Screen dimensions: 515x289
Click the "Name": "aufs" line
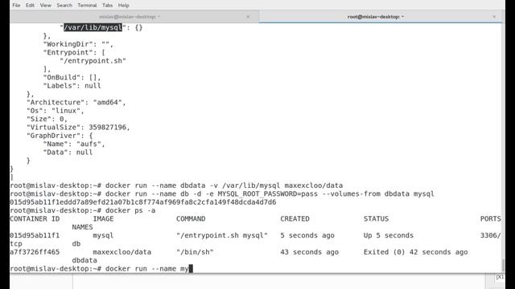[x=74, y=144]
